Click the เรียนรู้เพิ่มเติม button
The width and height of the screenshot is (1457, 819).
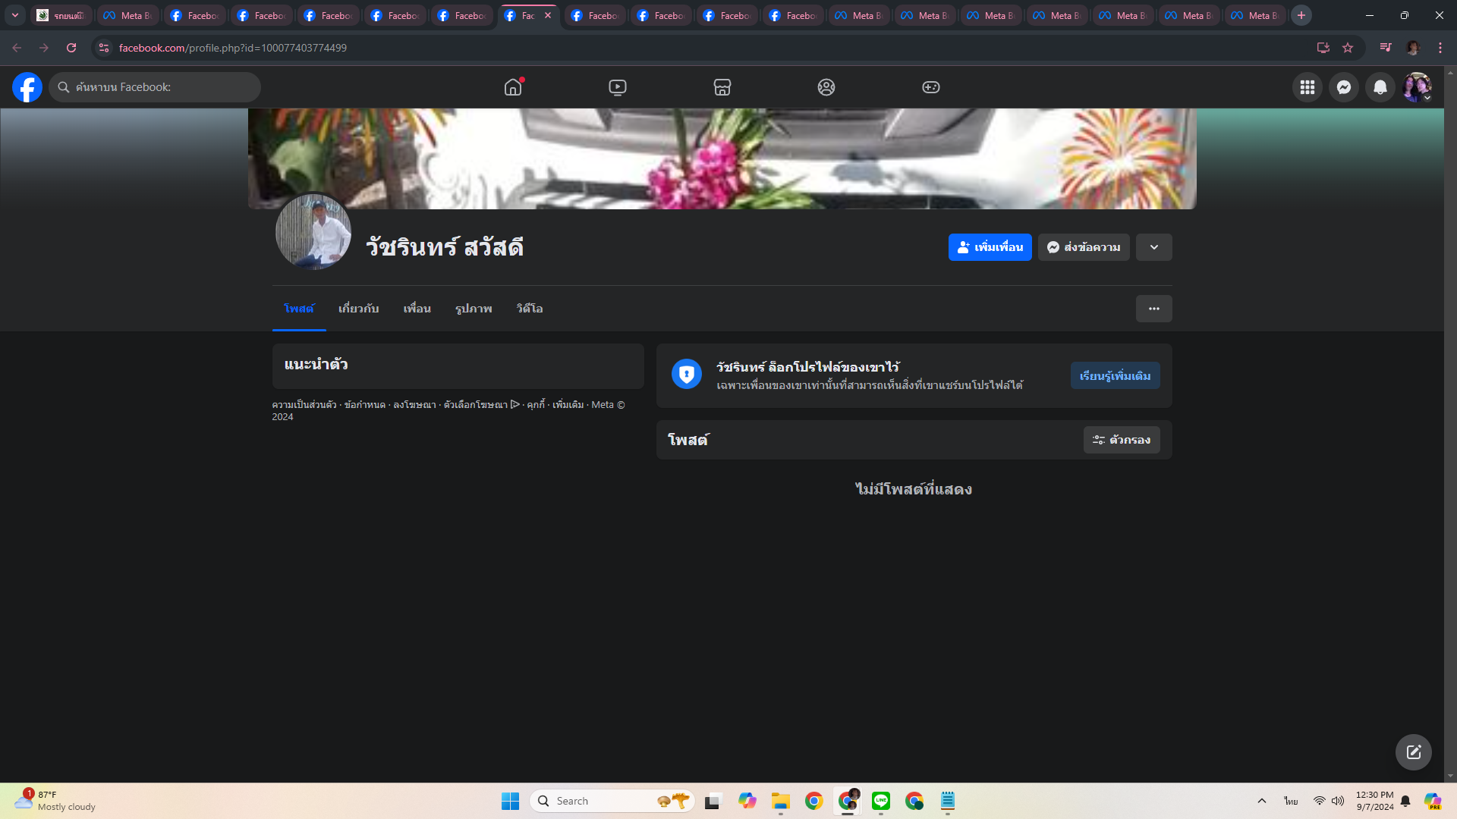coord(1115,376)
